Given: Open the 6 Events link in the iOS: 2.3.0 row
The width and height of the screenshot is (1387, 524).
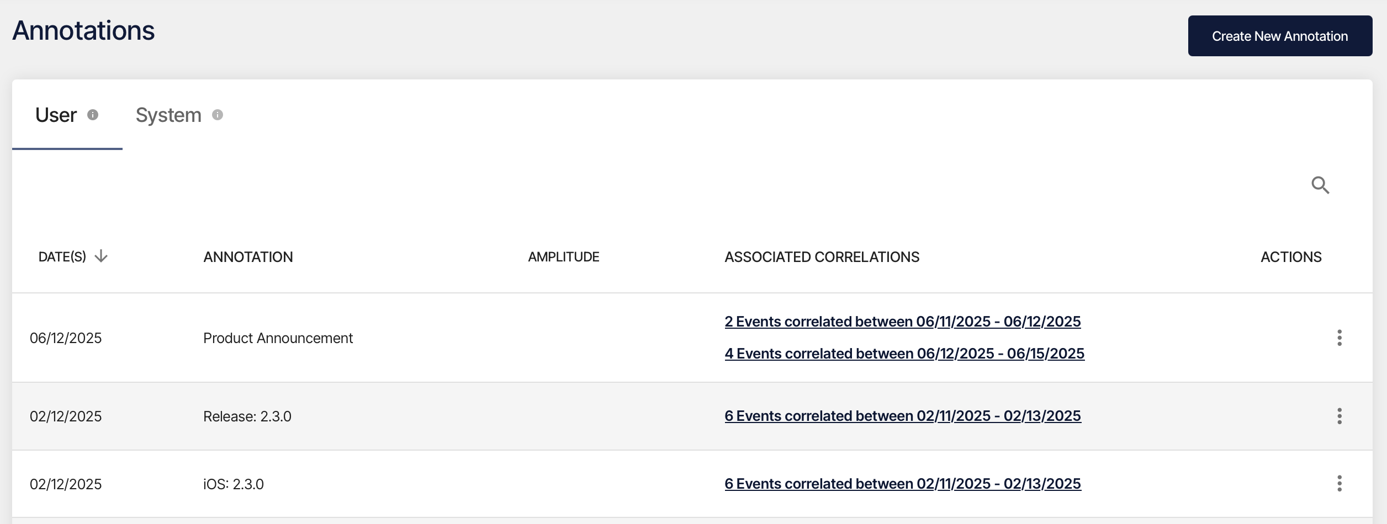Looking at the screenshot, I should [x=903, y=484].
